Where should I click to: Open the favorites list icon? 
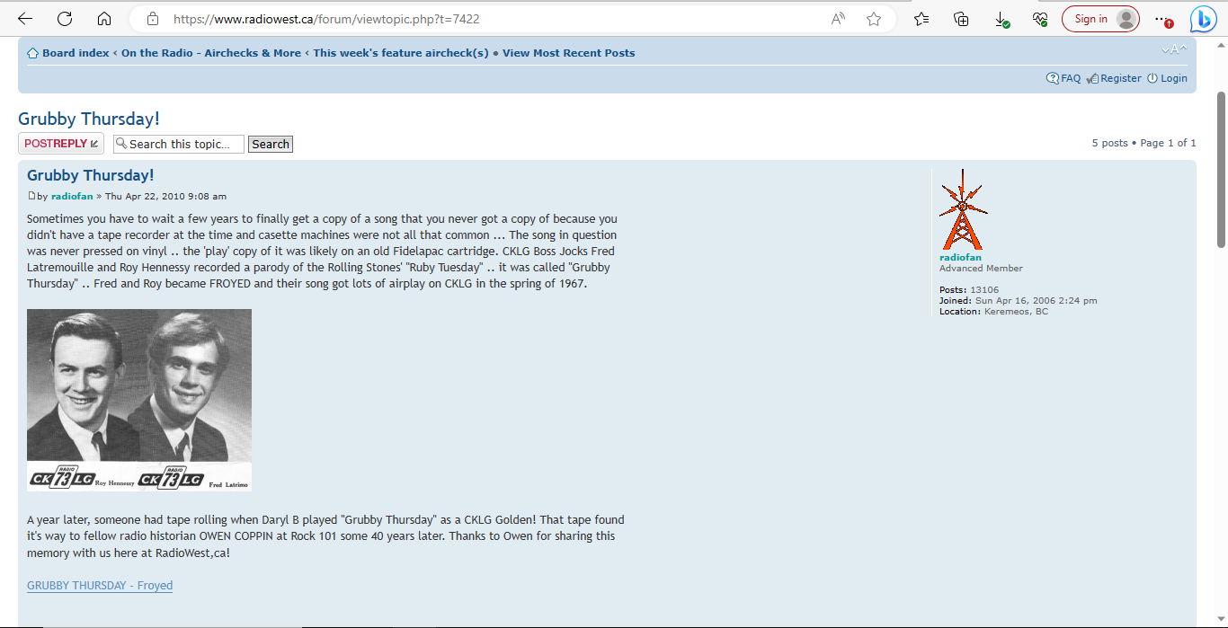tap(921, 19)
